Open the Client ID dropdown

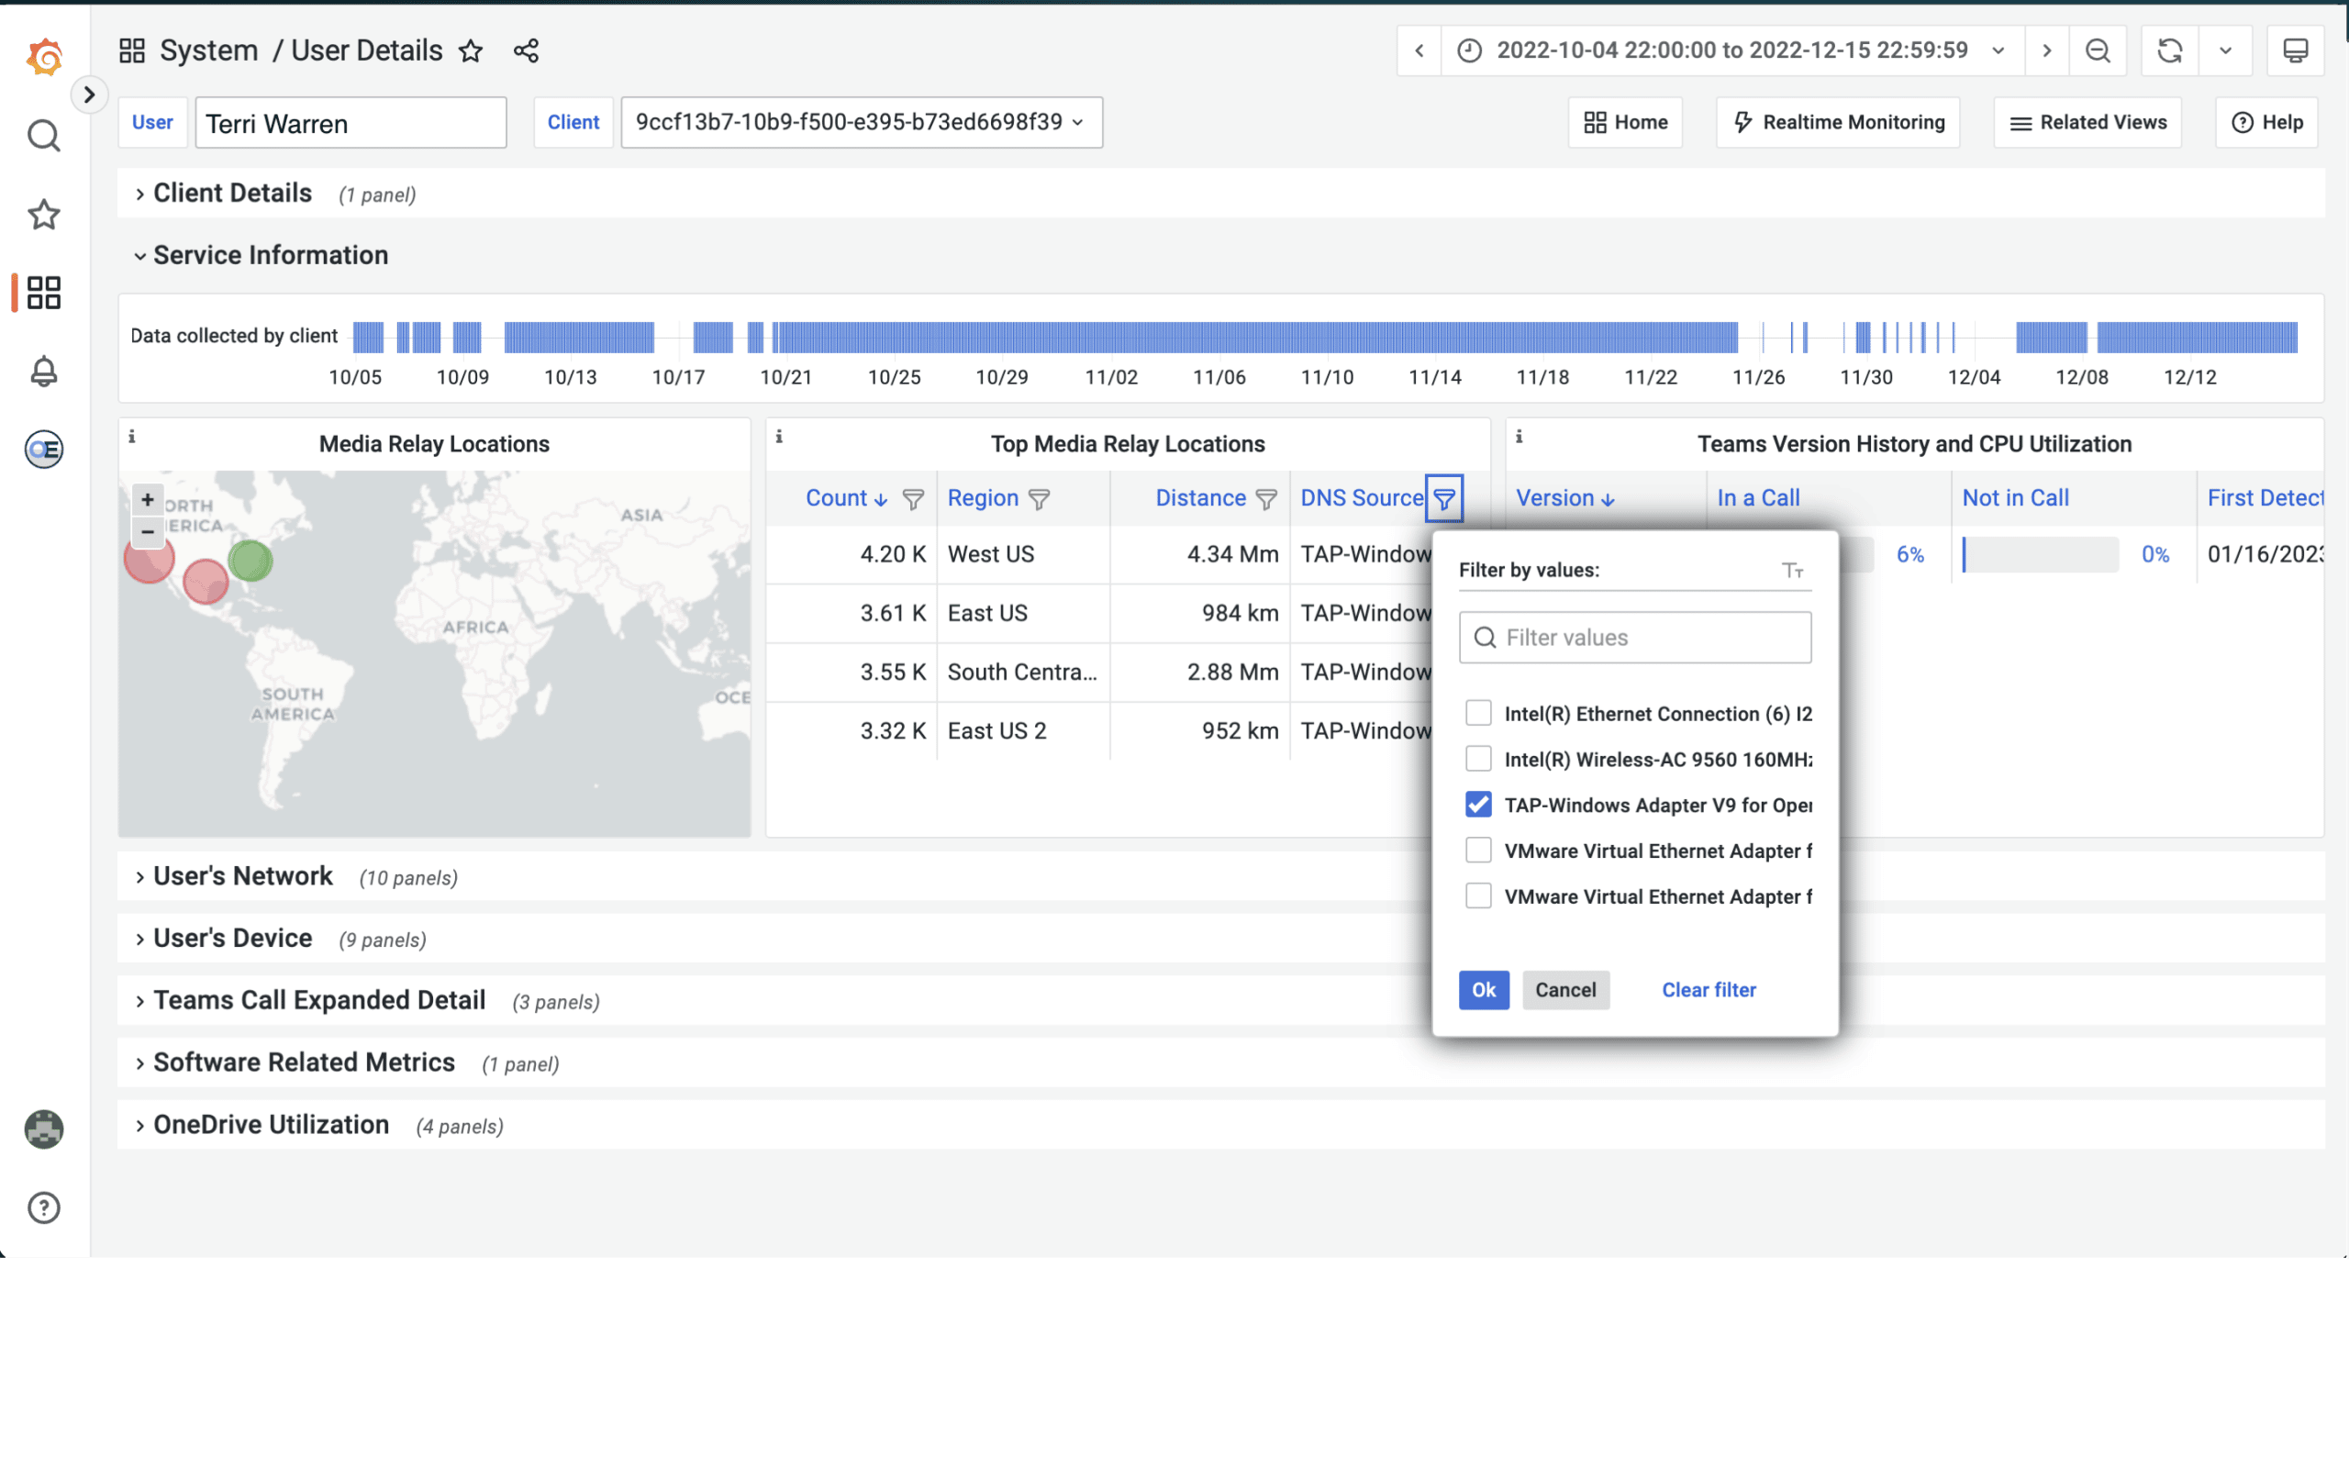(860, 122)
